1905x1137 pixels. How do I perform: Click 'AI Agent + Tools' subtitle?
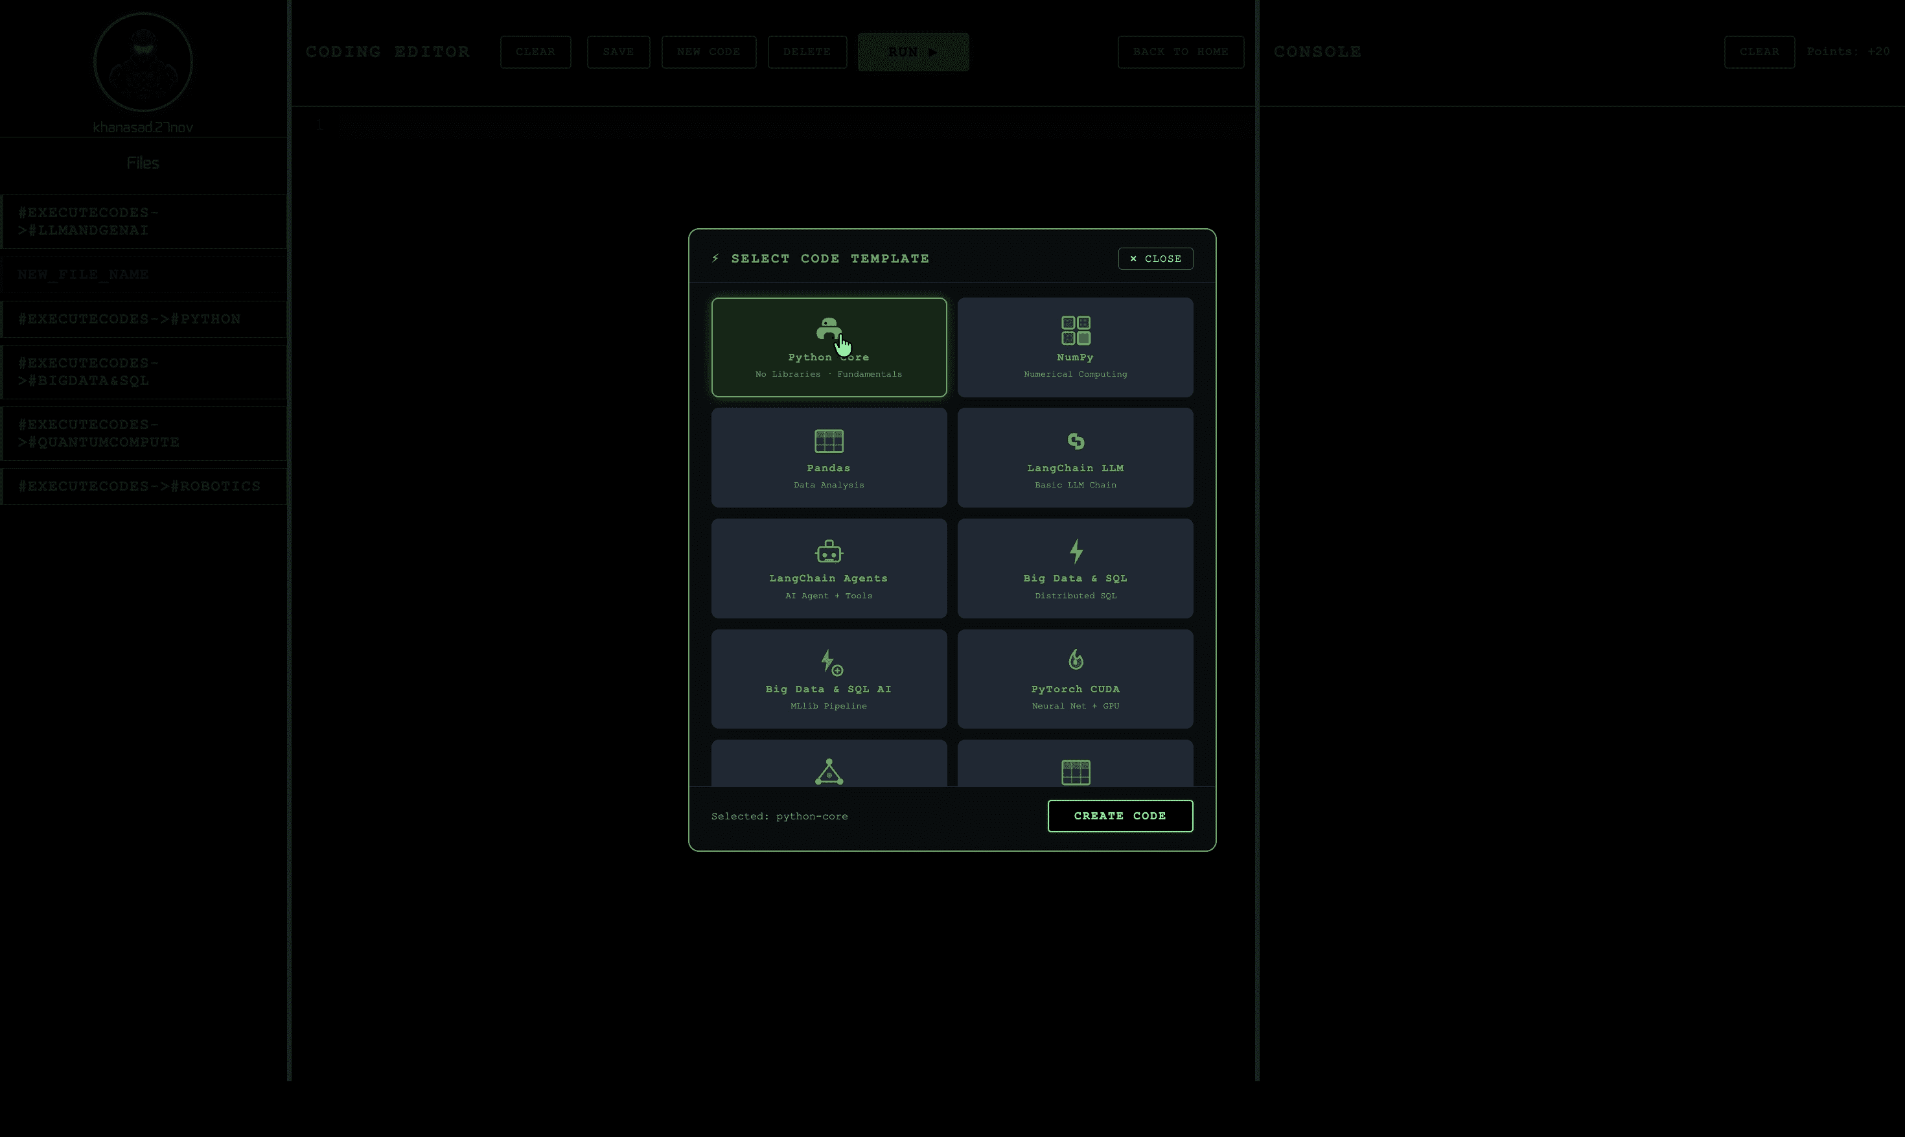(829, 596)
